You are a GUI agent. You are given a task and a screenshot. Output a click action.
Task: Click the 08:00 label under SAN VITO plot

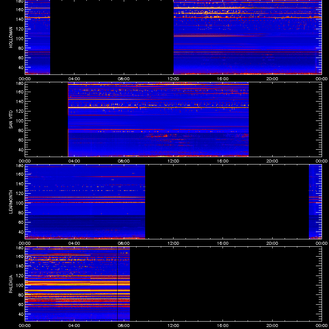[x=124, y=161]
